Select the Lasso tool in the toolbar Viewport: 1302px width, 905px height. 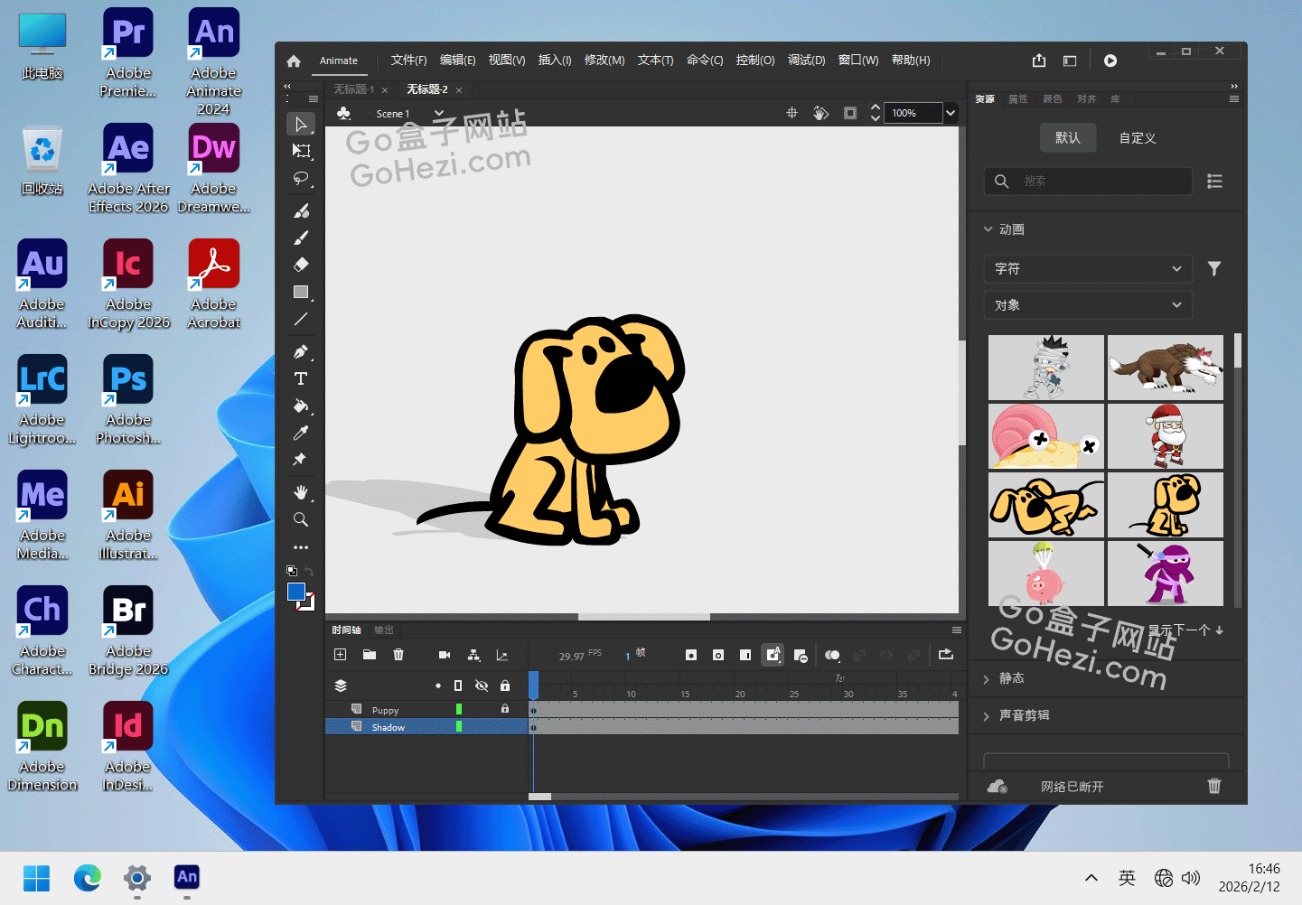click(x=301, y=178)
